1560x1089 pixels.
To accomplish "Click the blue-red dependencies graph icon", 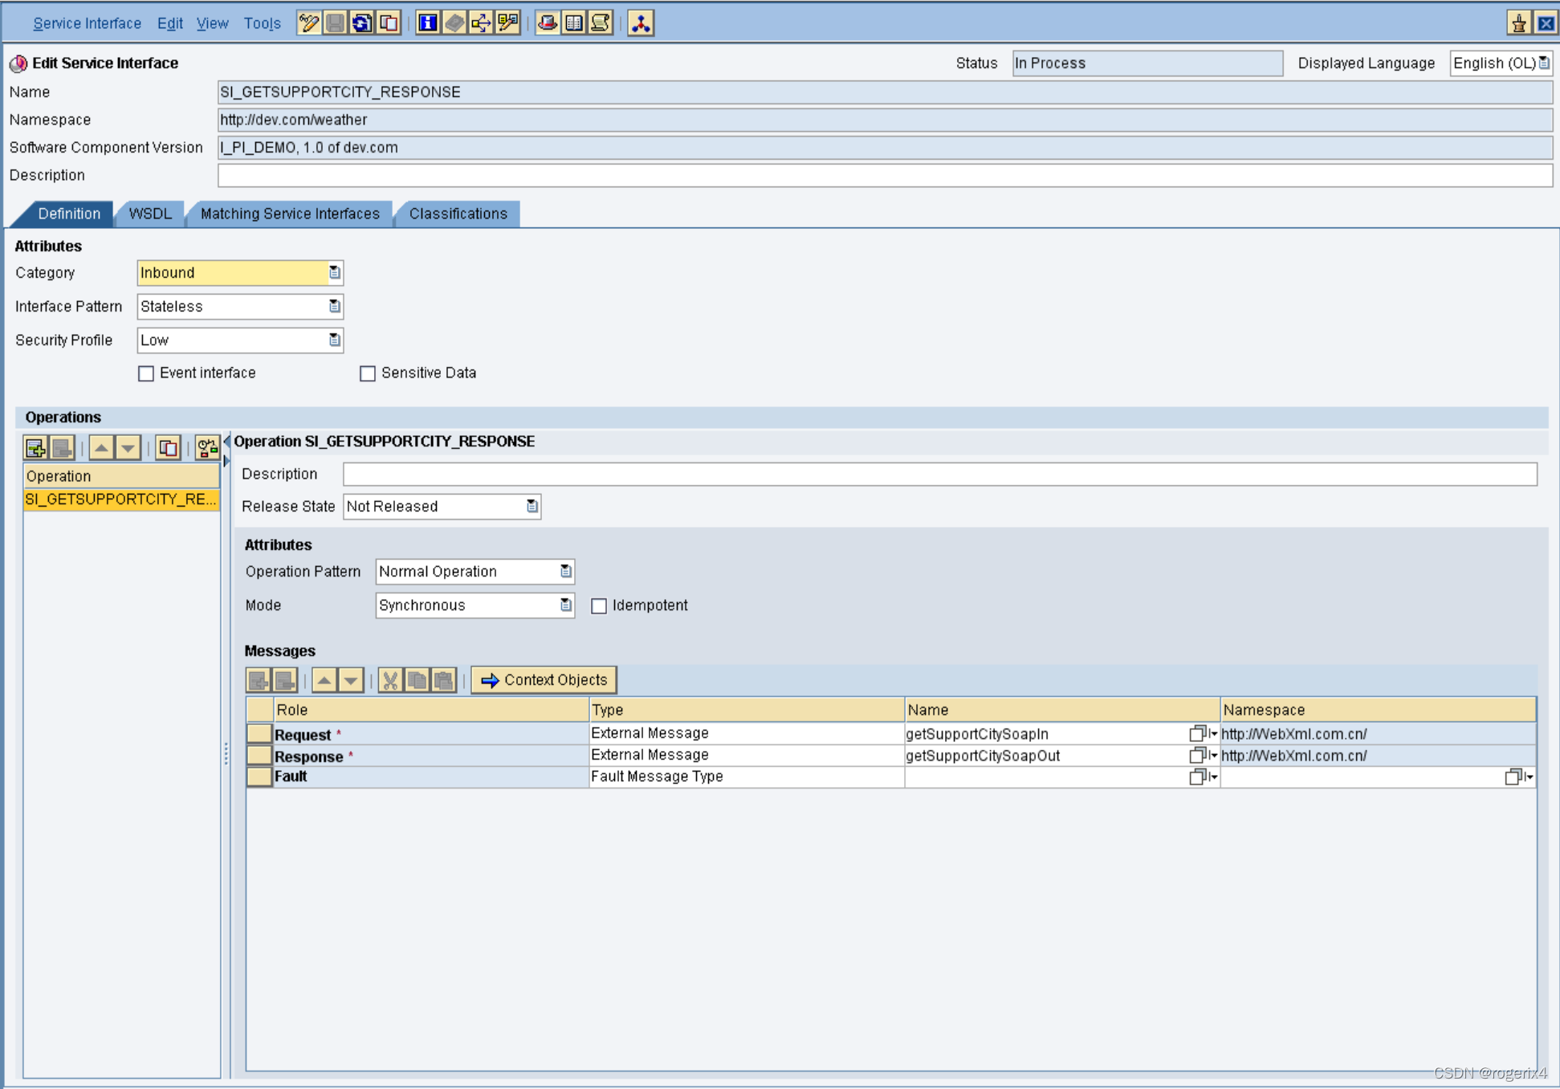I will coord(641,22).
